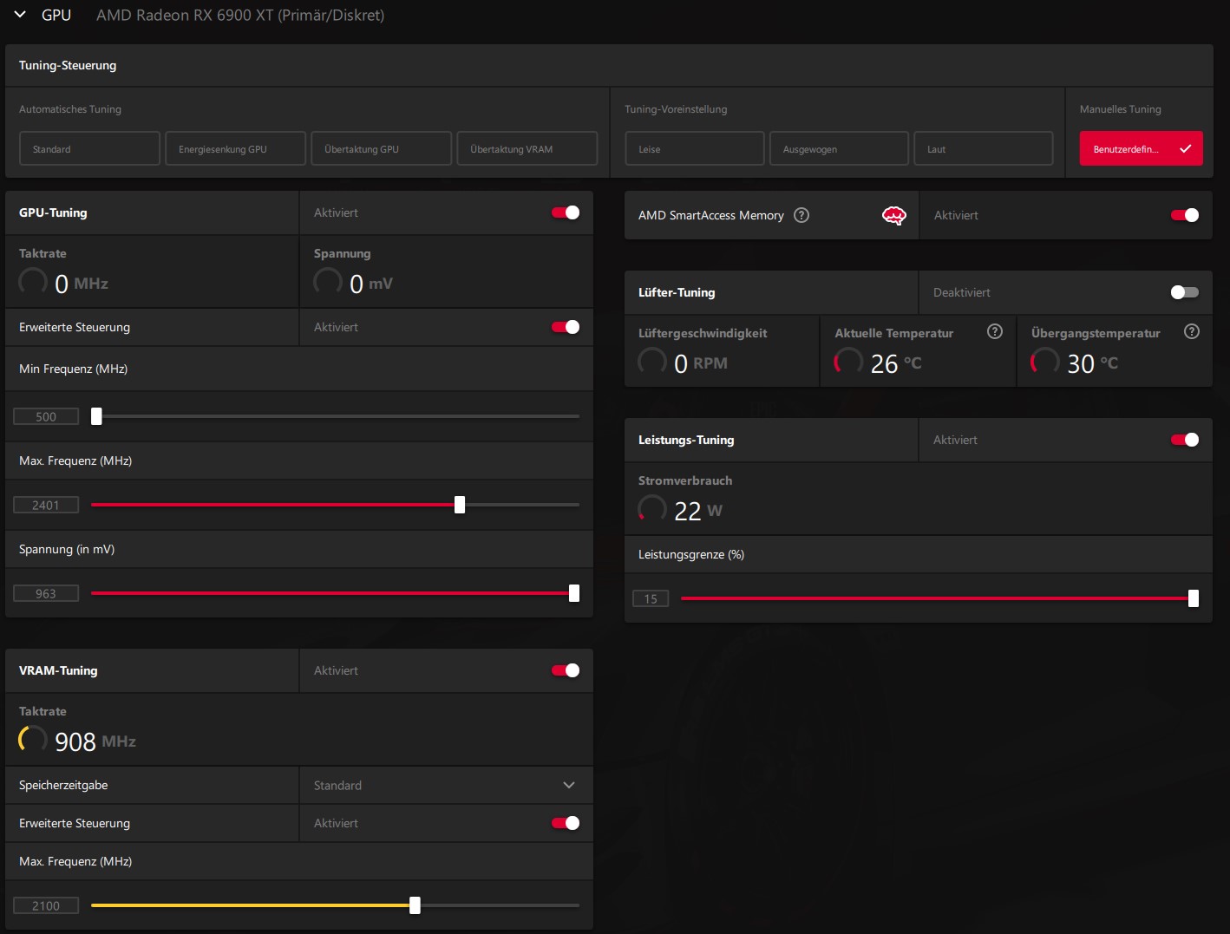Toggle VRAM Erweiterte Steuerung switch
This screenshot has height=934, width=1230.
coord(566,823)
